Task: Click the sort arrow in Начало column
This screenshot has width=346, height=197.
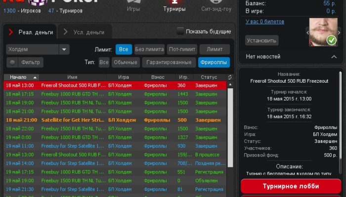Action: [35, 77]
